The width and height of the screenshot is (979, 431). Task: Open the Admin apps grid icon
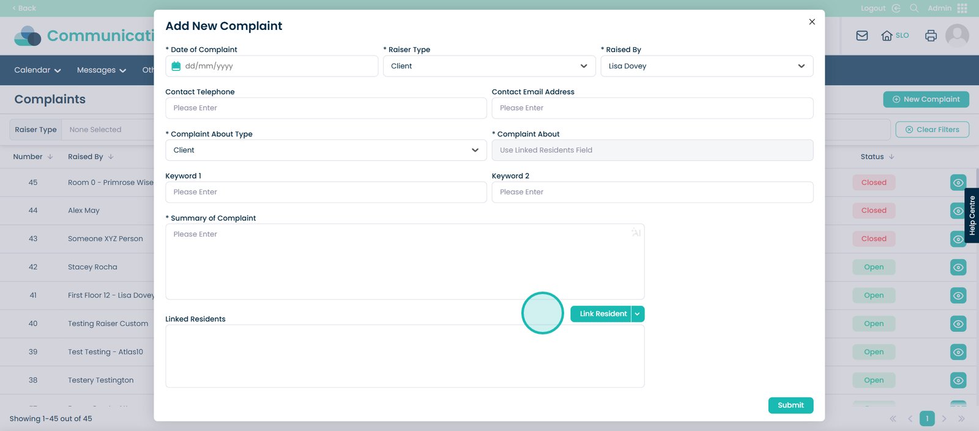(x=962, y=8)
